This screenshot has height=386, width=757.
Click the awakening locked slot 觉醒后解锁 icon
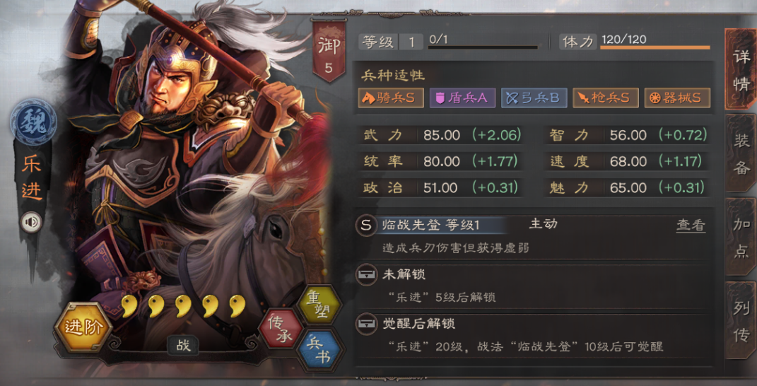[x=366, y=324]
